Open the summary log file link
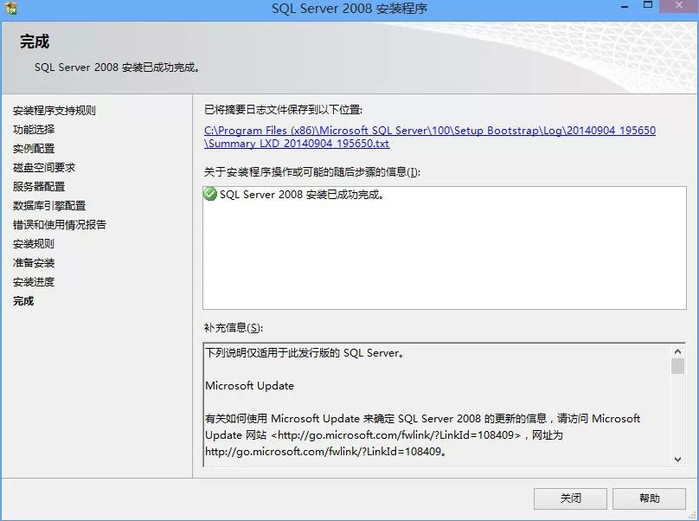 click(x=429, y=137)
